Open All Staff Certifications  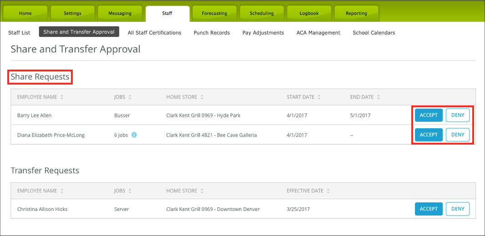pyautogui.click(x=154, y=33)
